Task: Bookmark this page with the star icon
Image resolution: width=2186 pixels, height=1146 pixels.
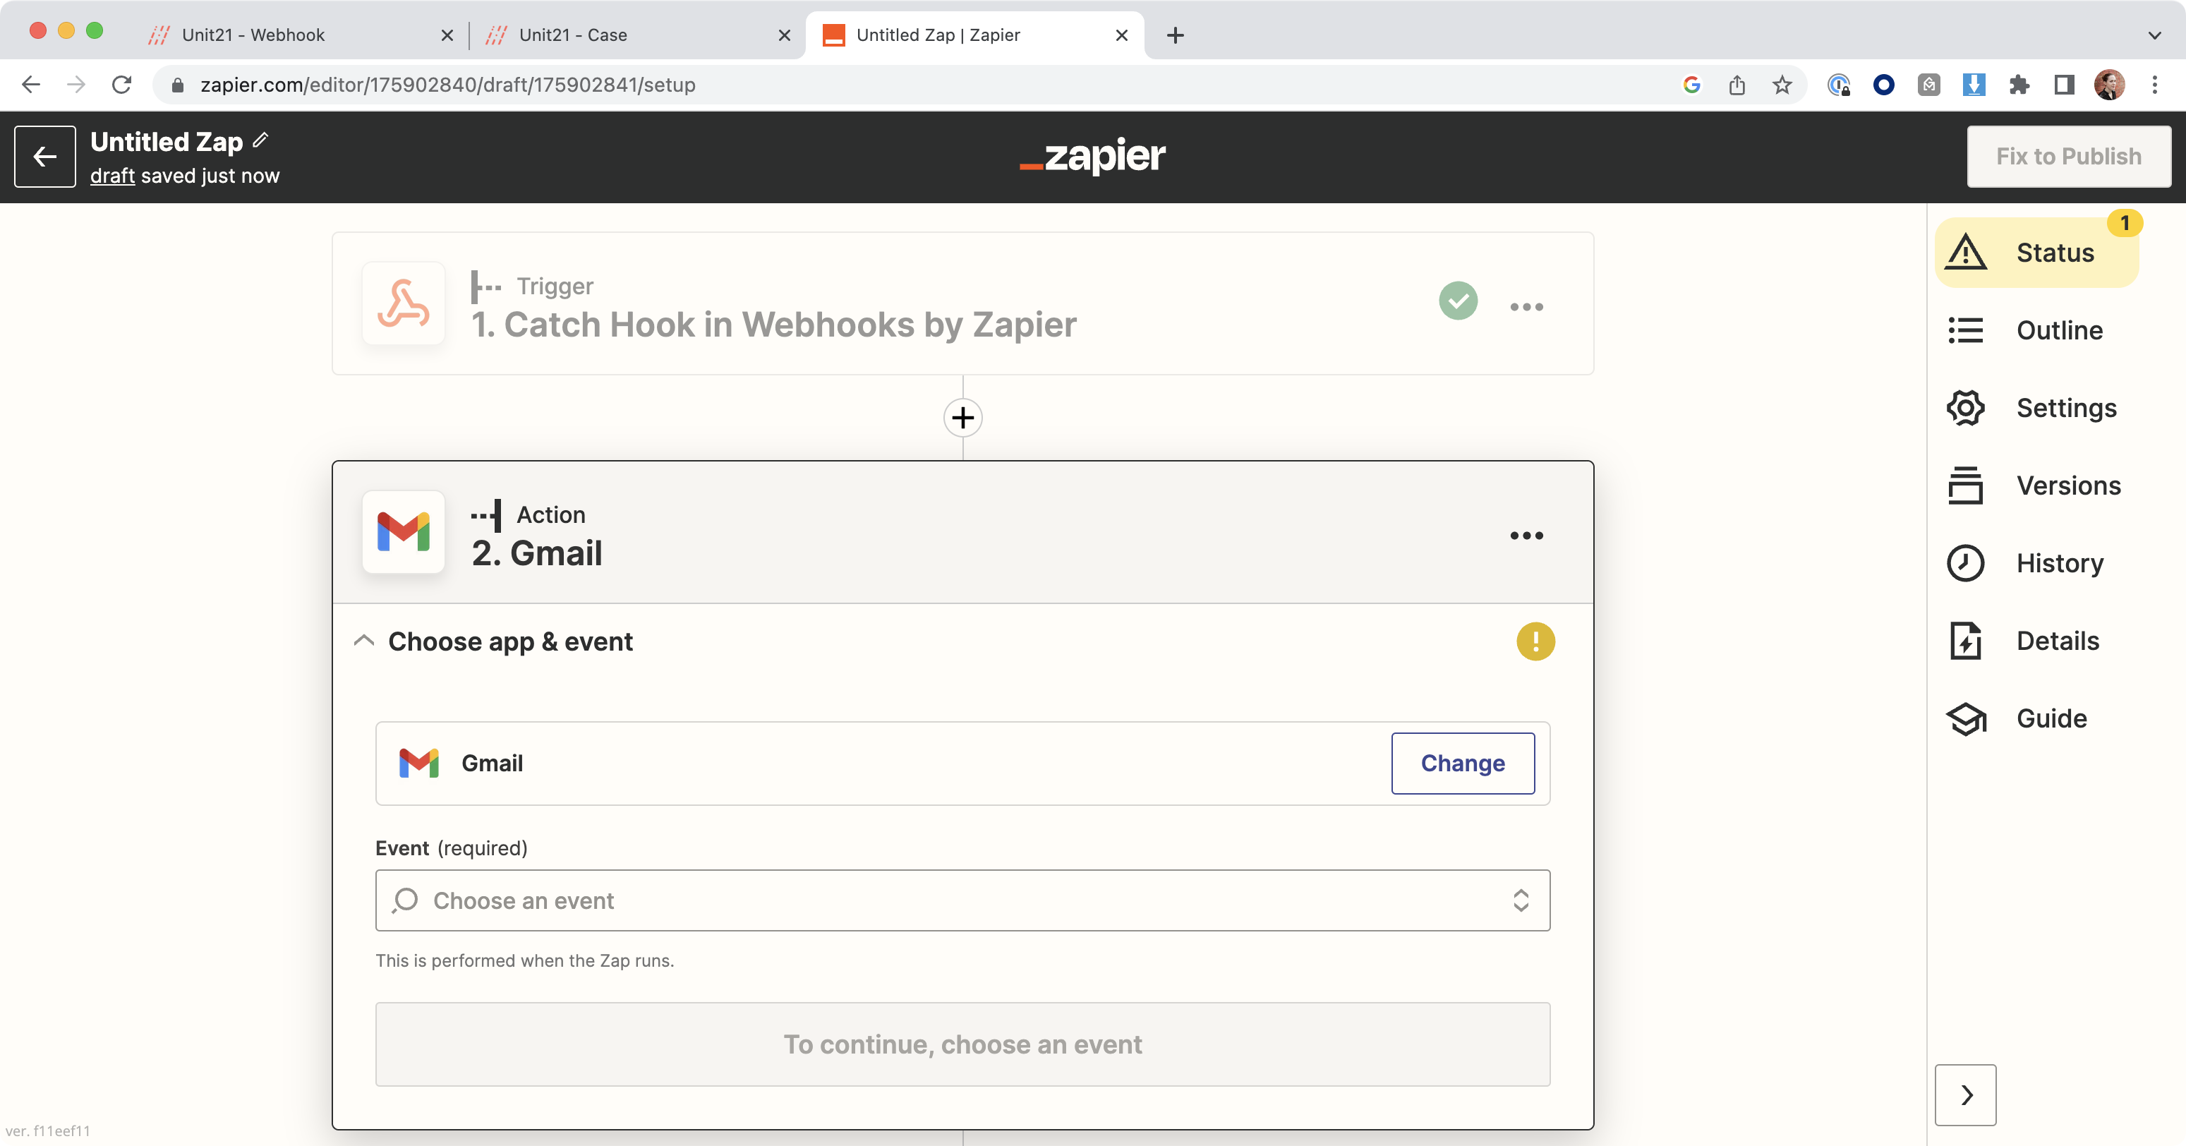Action: pos(1781,85)
